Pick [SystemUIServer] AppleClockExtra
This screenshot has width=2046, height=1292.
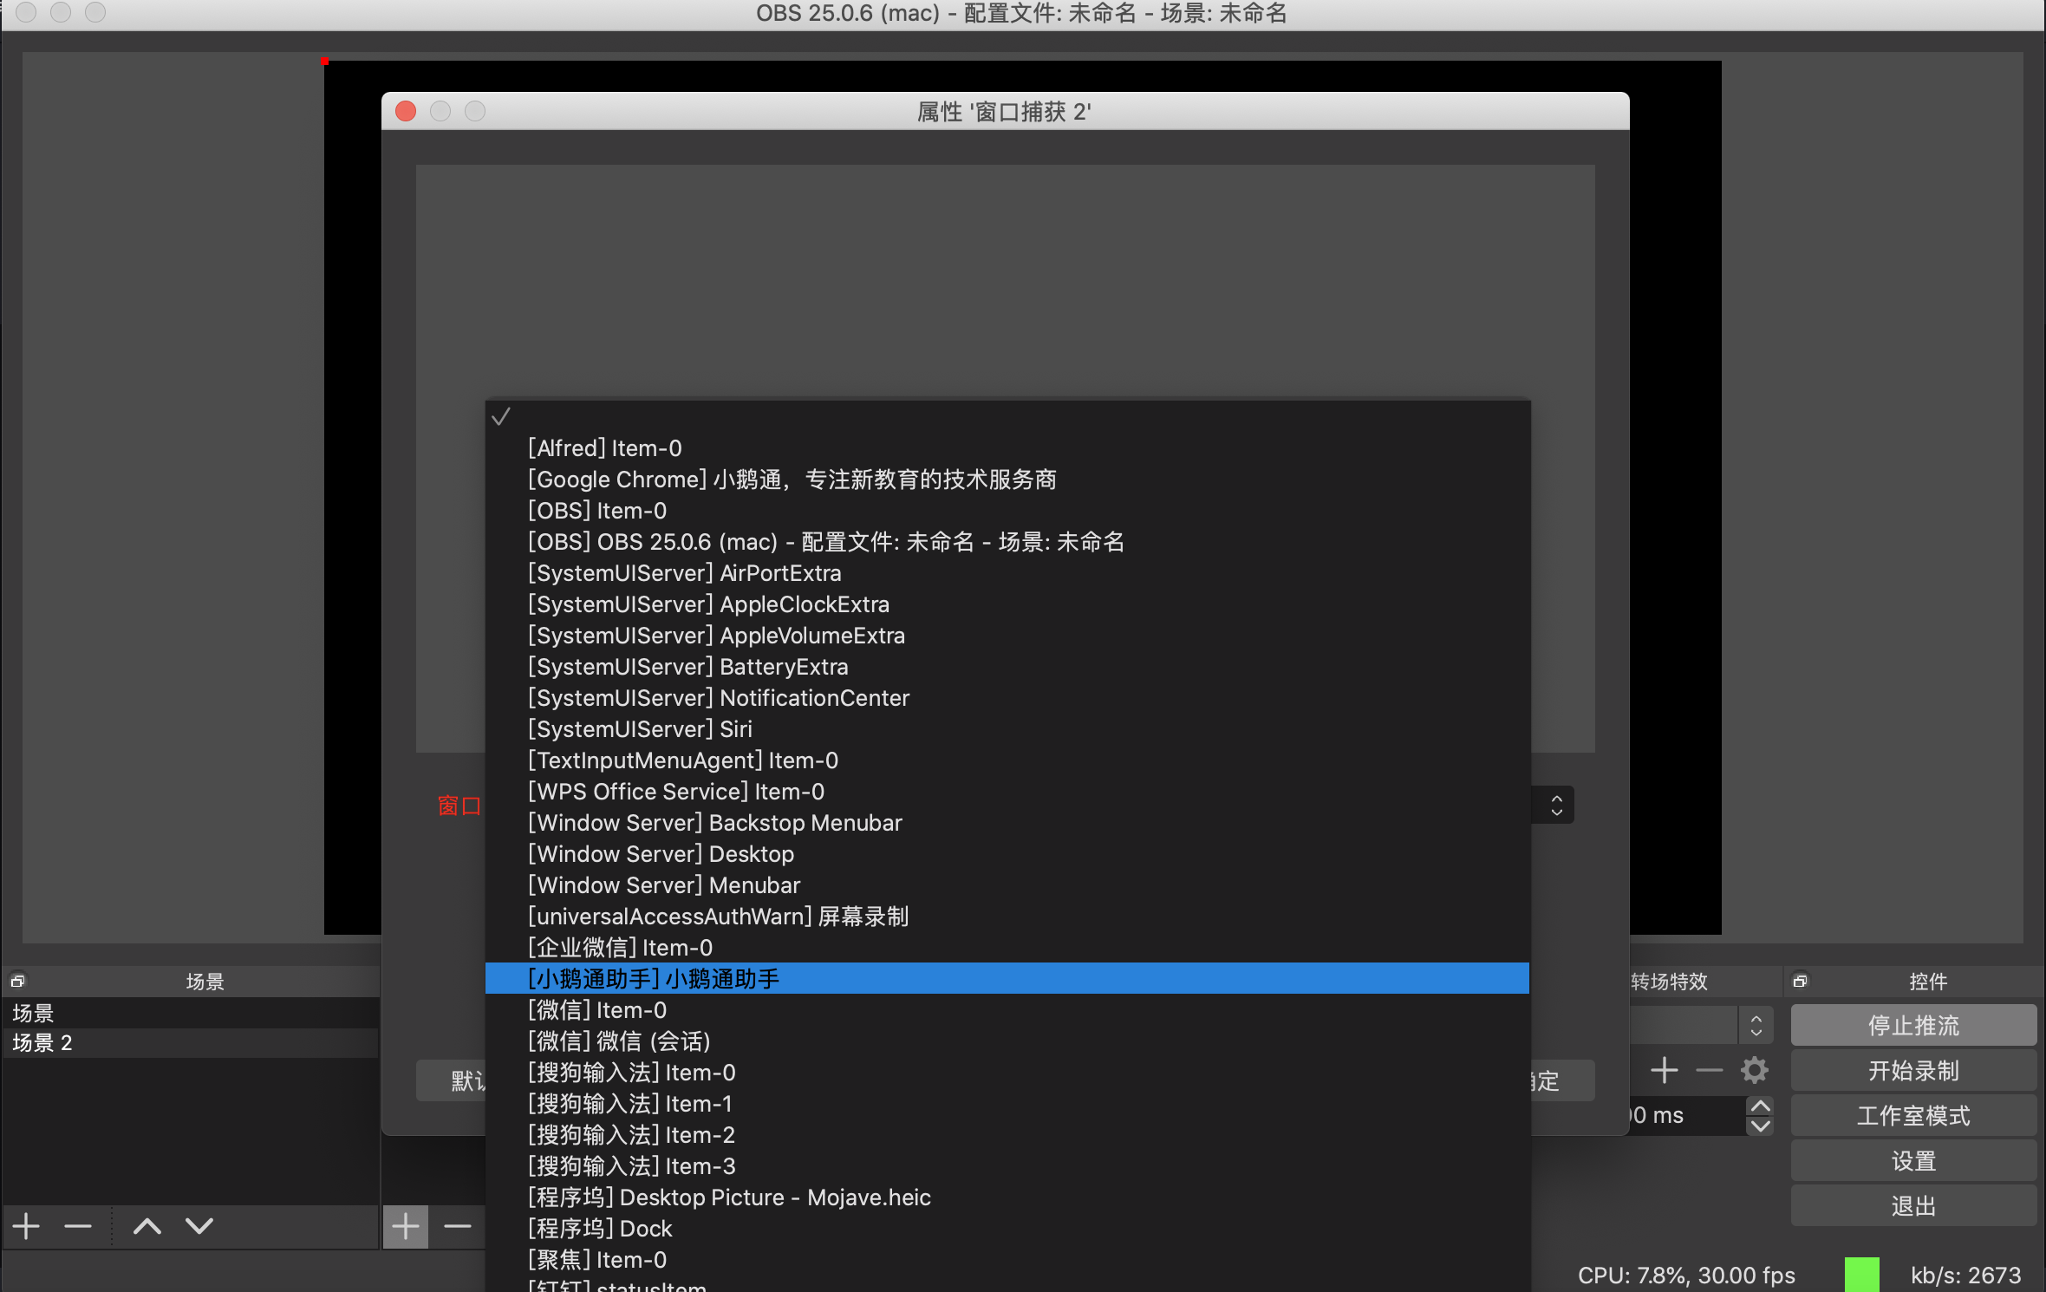pos(1007,604)
